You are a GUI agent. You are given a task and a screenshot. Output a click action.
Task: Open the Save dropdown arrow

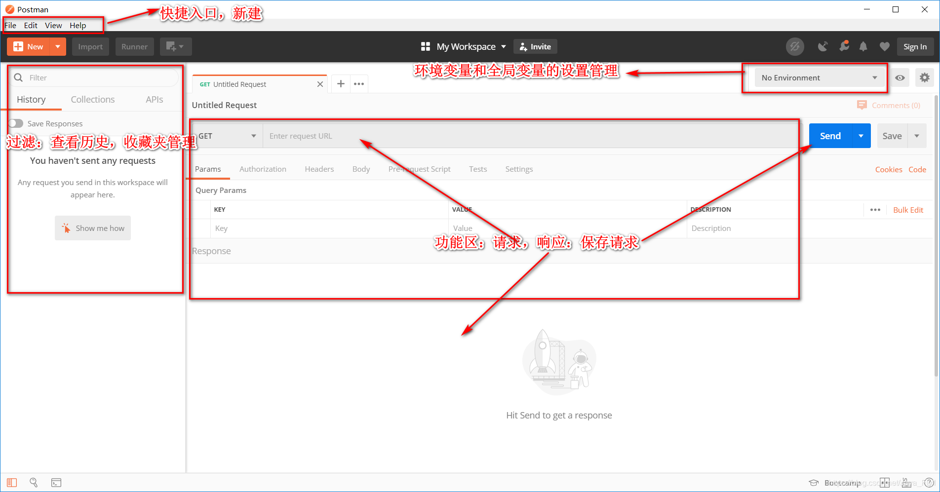pyautogui.click(x=917, y=136)
